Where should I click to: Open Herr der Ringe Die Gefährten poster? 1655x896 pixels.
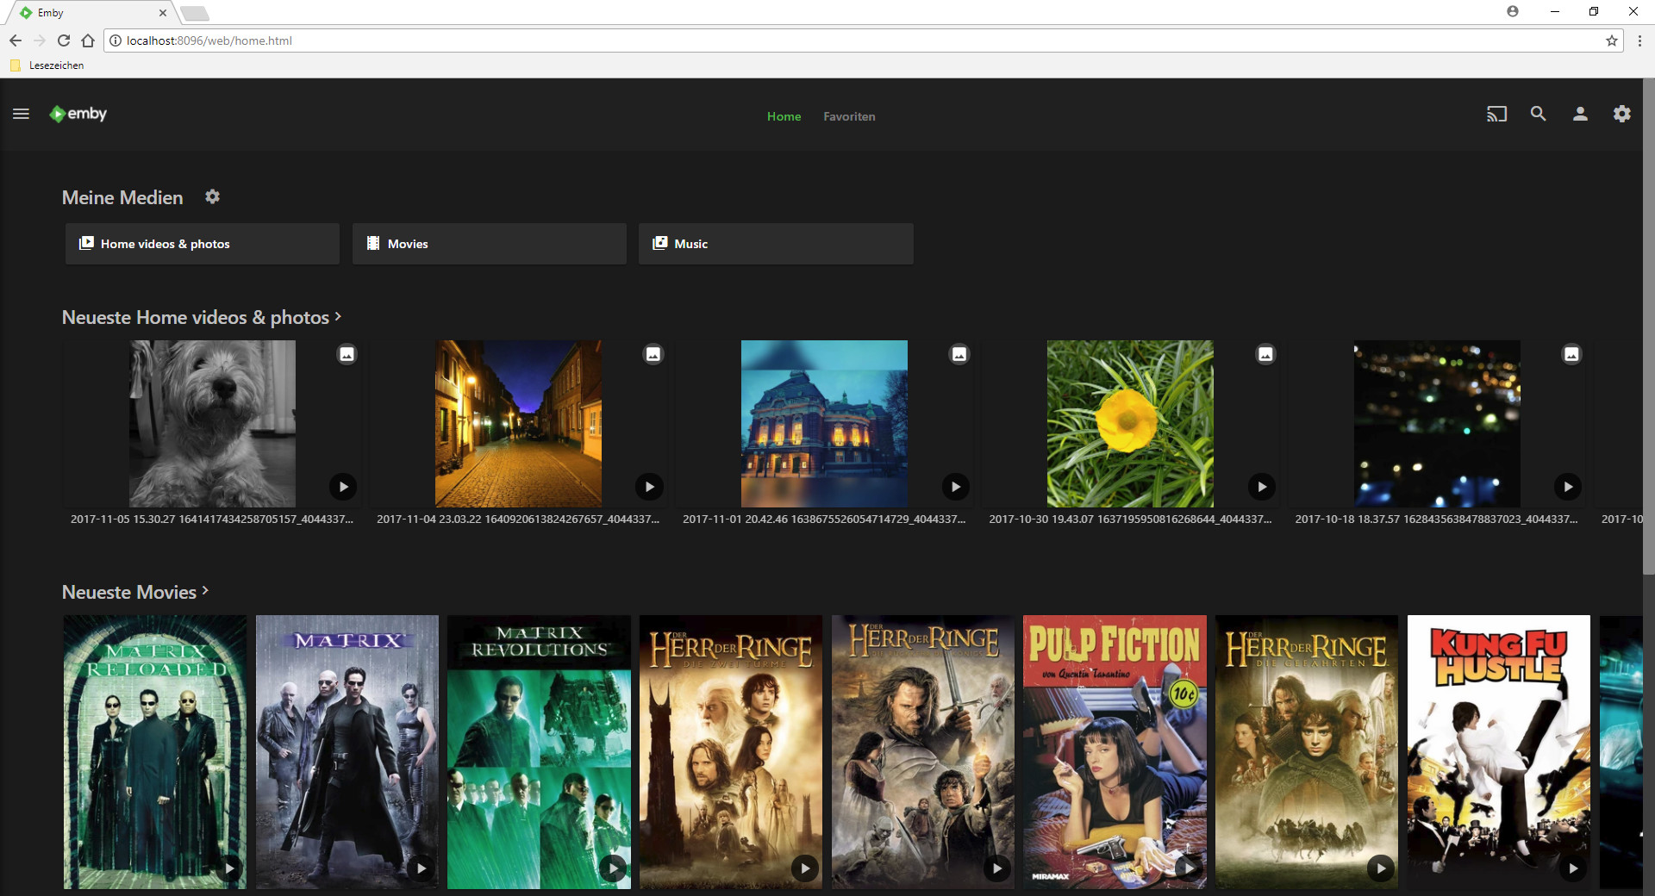coord(1307,751)
